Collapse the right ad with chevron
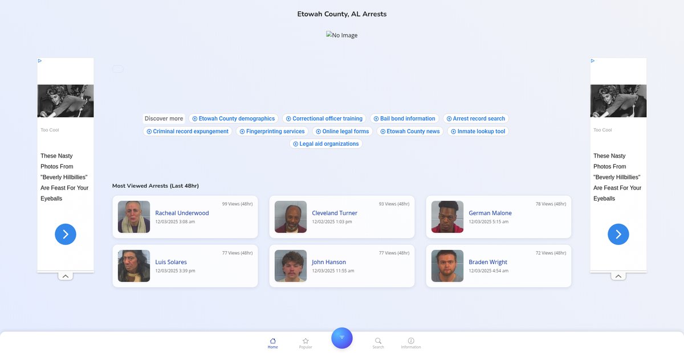Viewport: 684px width, 353px height. coord(618,276)
